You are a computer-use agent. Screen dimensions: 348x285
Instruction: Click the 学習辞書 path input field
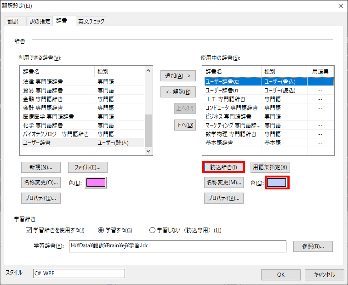coord(177,246)
